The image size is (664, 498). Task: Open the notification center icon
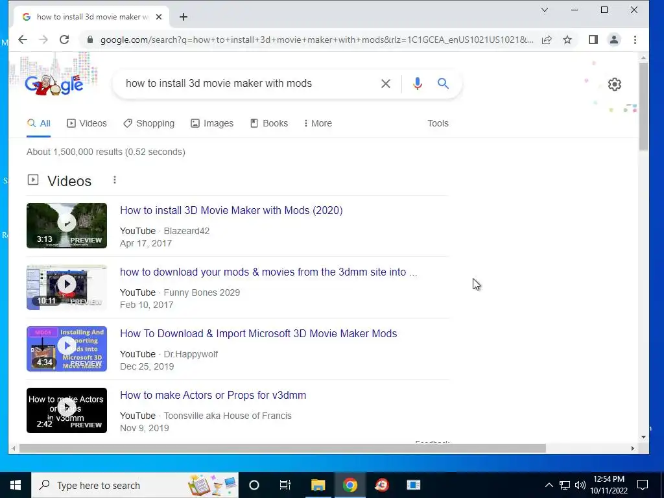pos(643,485)
